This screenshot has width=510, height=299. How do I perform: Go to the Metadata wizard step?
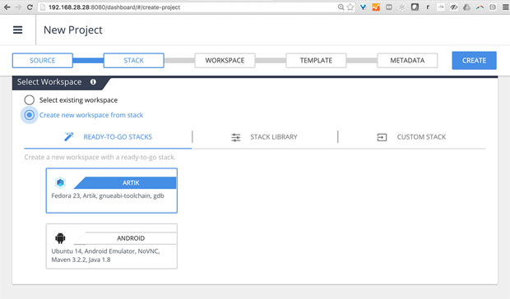point(407,61)
